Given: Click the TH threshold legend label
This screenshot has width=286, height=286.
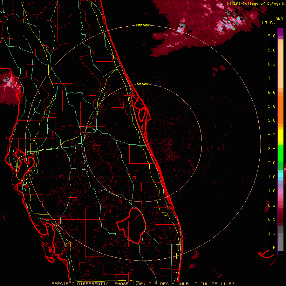Looking at the screenshot, I should point(273,248).
